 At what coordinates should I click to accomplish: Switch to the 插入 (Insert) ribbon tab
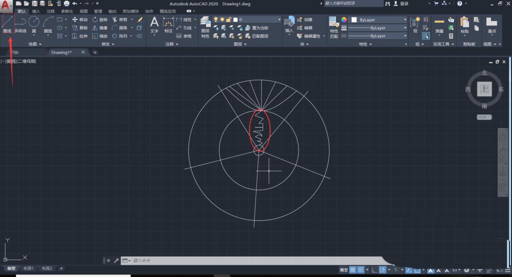(x=36, y=11)
